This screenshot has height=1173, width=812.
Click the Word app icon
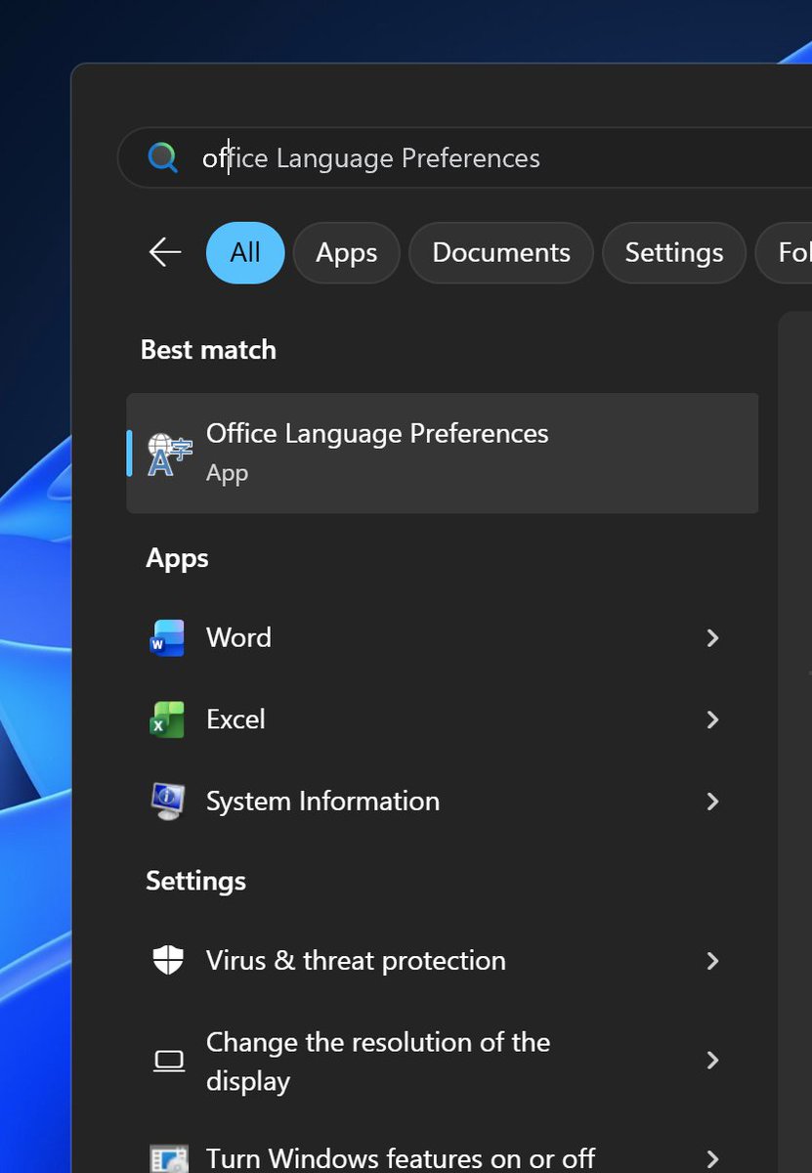[x=167, y=637]
